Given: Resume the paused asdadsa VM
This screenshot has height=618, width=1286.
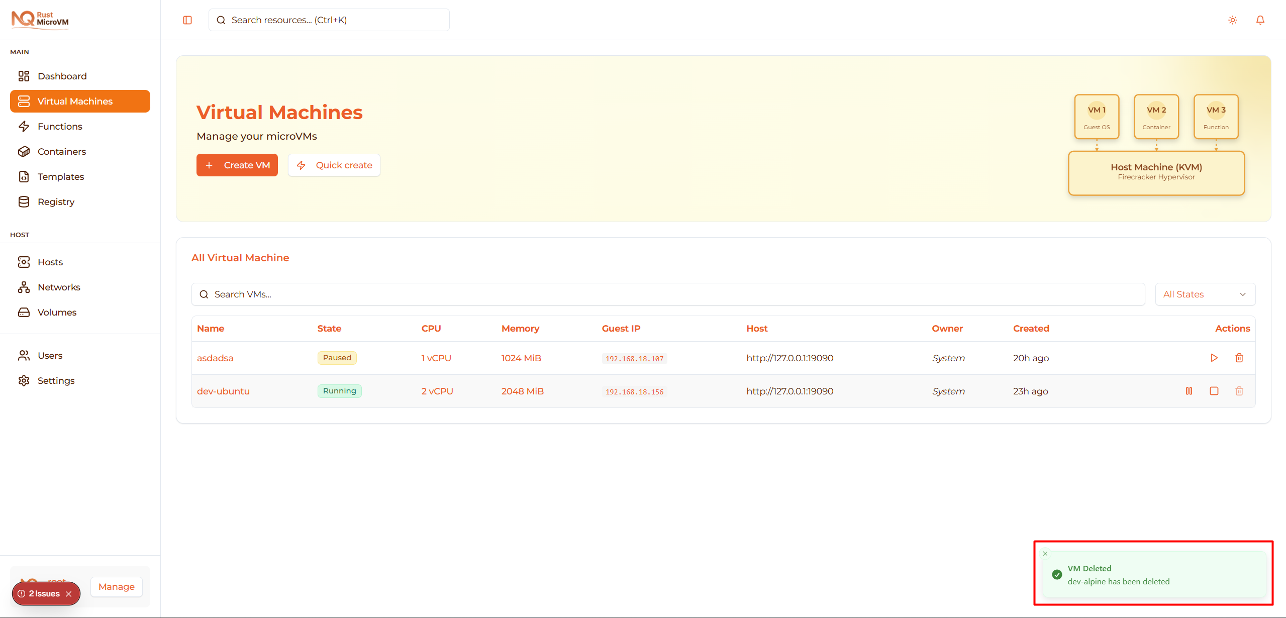Looking at the screenshot, I should tap(1214, 358).
